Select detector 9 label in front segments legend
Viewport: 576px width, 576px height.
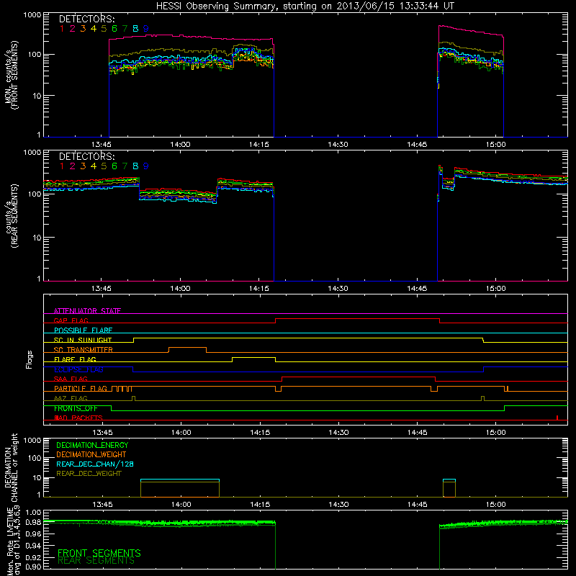(146, 29)
